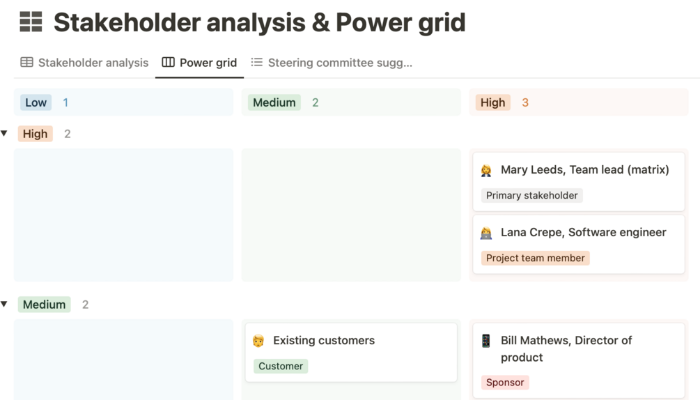
Task: Select the Power grid tab
Action: (x=208, y=63)
